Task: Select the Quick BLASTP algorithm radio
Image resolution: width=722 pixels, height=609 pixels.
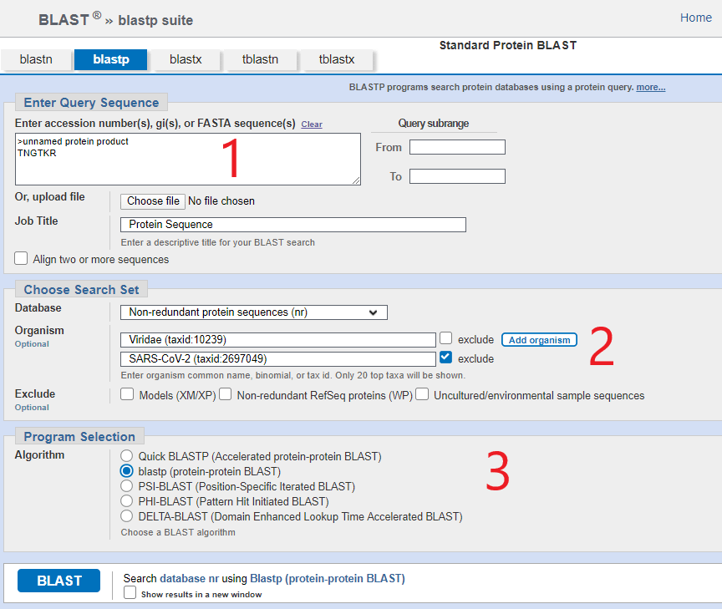Action: point(127,456)
